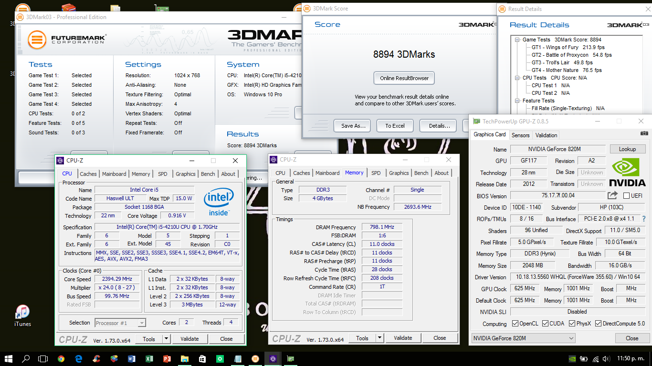
Task: Collapse the Feature Tests tree node
Action: (x=517, y=101)
